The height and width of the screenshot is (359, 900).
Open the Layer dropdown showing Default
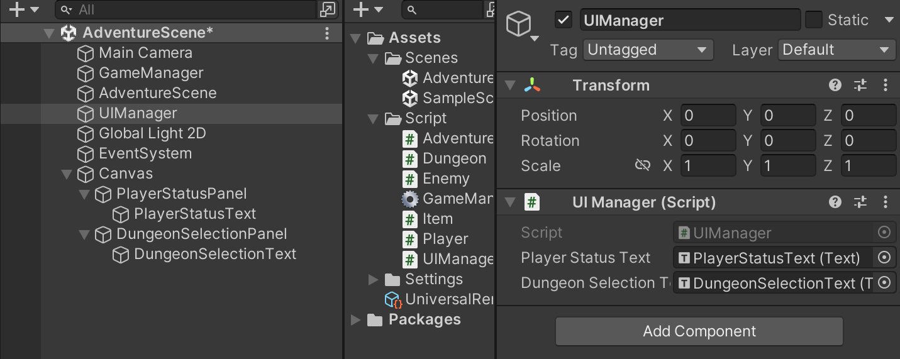coord(836,50)
